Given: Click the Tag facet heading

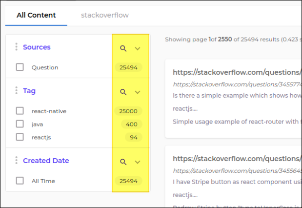Looking at the screenshot, I should (x=29, y=91).
